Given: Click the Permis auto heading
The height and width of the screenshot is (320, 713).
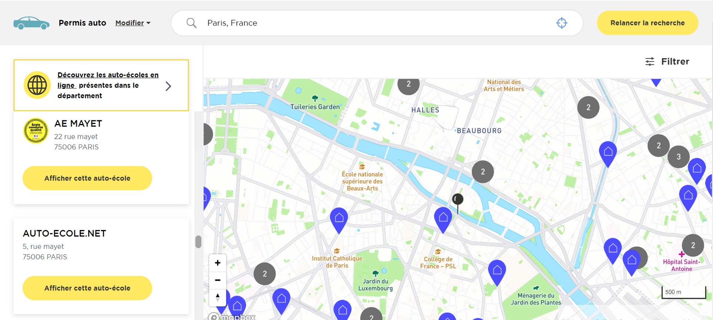Looking at the screenshot, I should click(82, 23).
